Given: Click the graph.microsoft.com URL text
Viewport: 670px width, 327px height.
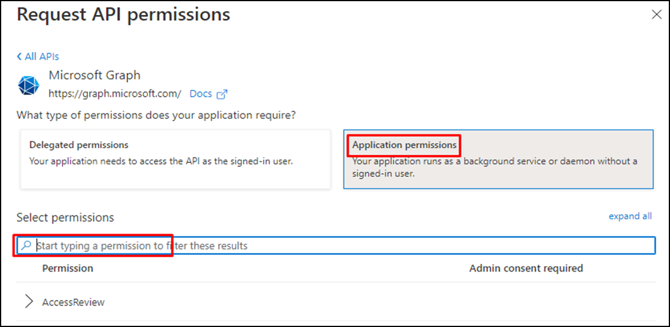Looking at the screenshot, I should point(115,94).
